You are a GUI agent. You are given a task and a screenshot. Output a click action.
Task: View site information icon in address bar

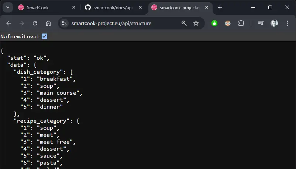pyautogui.click(x=64, y=23)
